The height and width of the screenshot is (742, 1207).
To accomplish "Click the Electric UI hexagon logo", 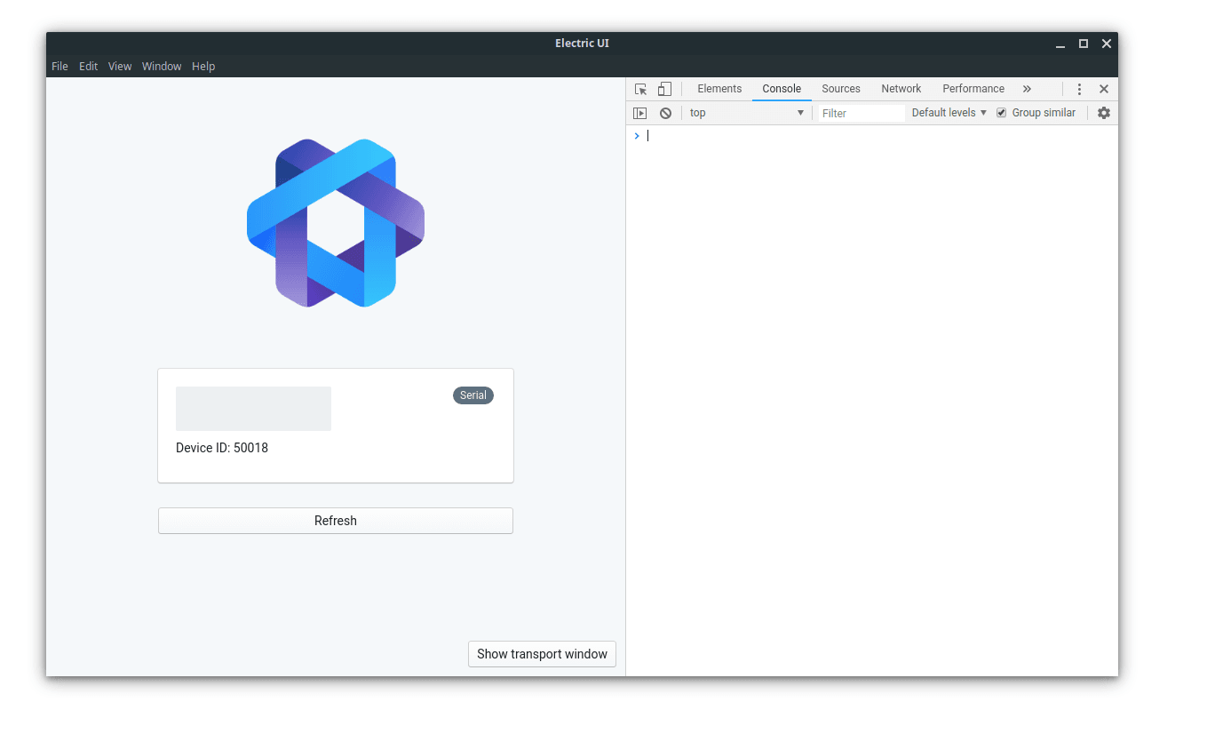I will 336,223.
